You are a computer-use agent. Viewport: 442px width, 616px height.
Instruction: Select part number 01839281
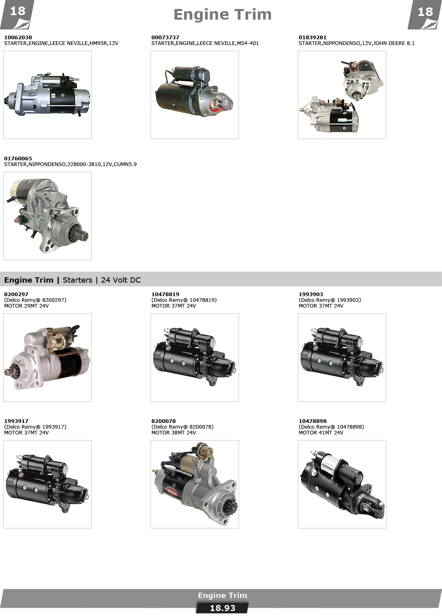313,37
